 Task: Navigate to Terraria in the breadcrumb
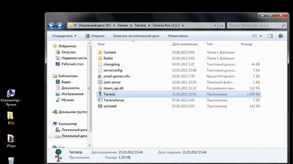pyautogui.click(x=140, y=26)
